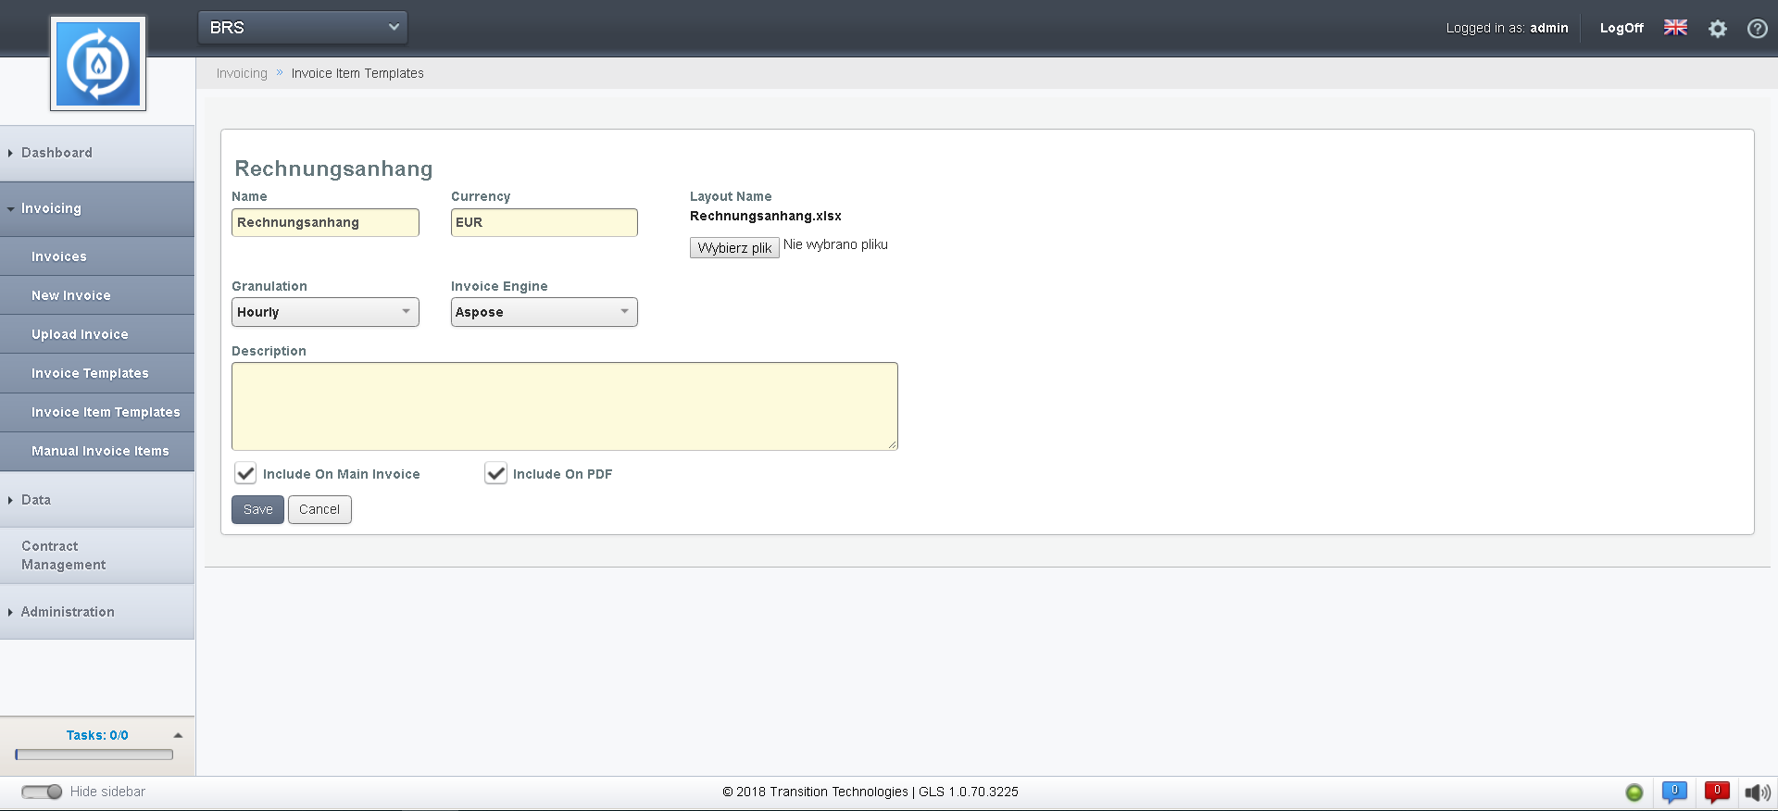Uncheck Include On PDF checkbox
The image size is (1778, 811).
pyautogui.click(x=496, y=474)
